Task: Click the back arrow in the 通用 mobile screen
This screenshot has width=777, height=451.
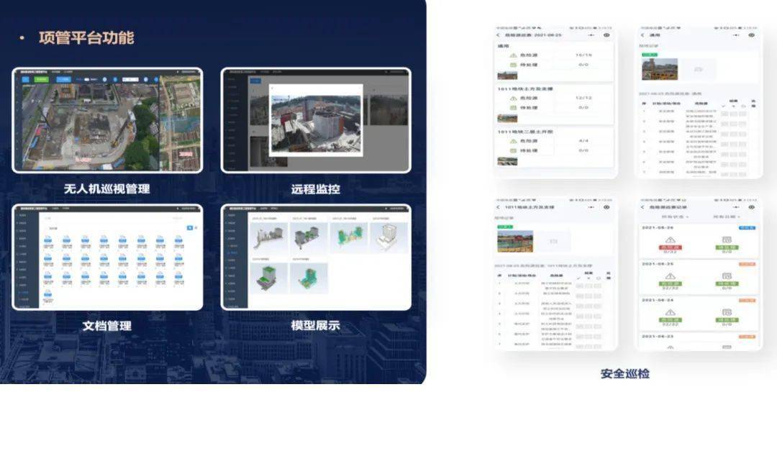Action: (642, 35)
